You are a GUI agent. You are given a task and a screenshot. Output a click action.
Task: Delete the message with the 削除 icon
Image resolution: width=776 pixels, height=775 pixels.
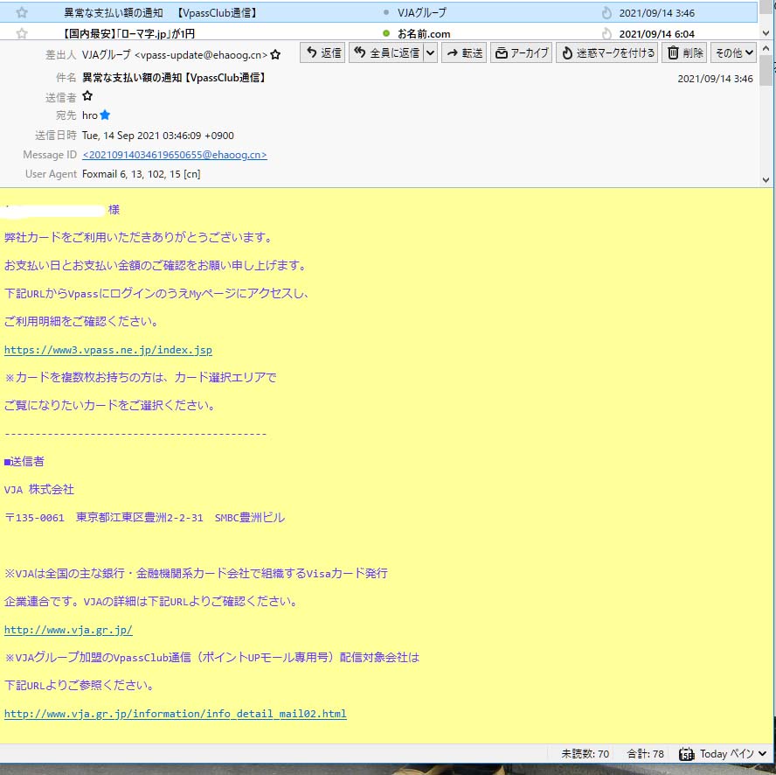tap(685, 52)
